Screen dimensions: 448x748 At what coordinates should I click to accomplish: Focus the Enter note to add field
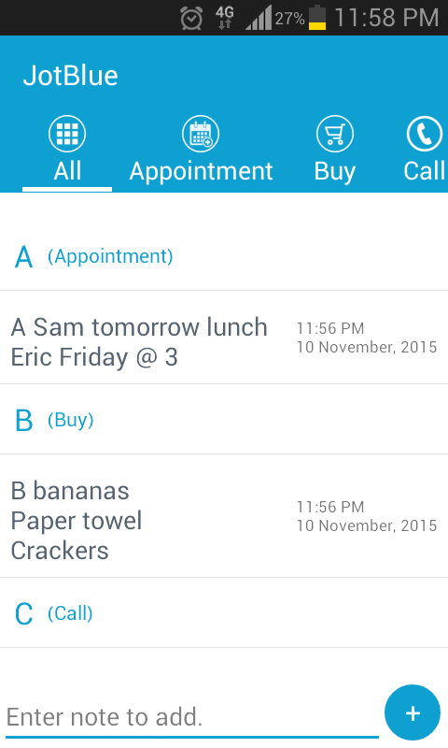[x=192, y=718]
